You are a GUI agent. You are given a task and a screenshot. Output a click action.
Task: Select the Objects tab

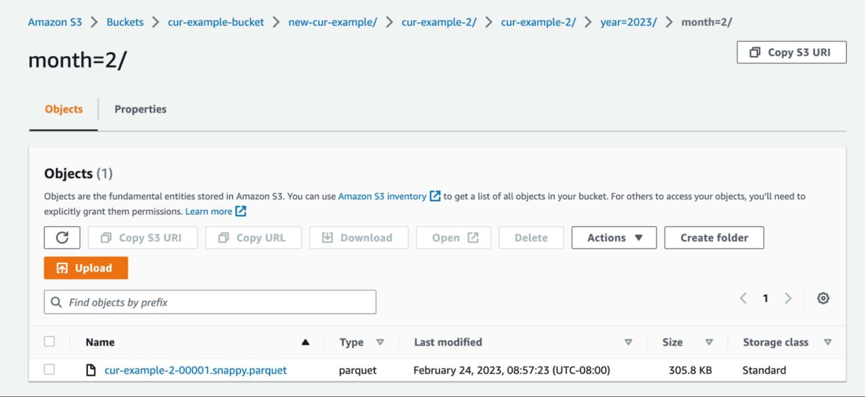tap(63, 109)
